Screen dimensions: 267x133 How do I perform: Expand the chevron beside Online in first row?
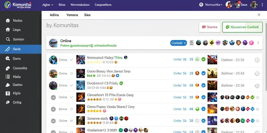click(x=71, y=60)
